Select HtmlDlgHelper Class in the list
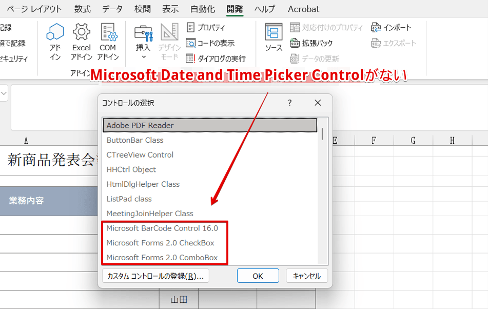The image size is (488, 309). [x=210, y=184]
